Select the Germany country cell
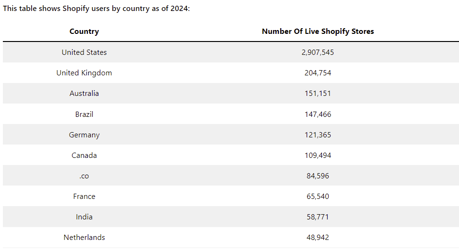 84,135
